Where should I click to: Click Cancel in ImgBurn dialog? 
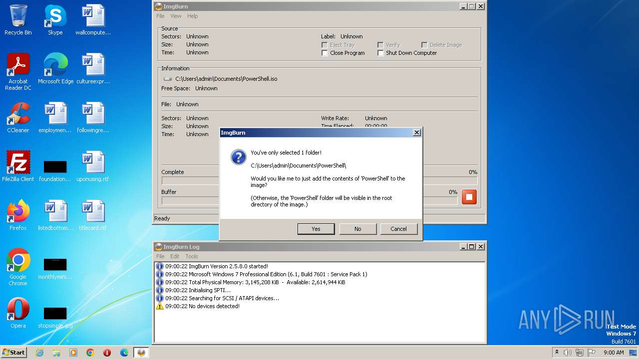click(398, 229)
